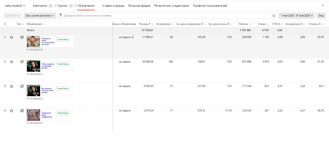Click the Вид button
Screen dimensions: 329x143
321,16
